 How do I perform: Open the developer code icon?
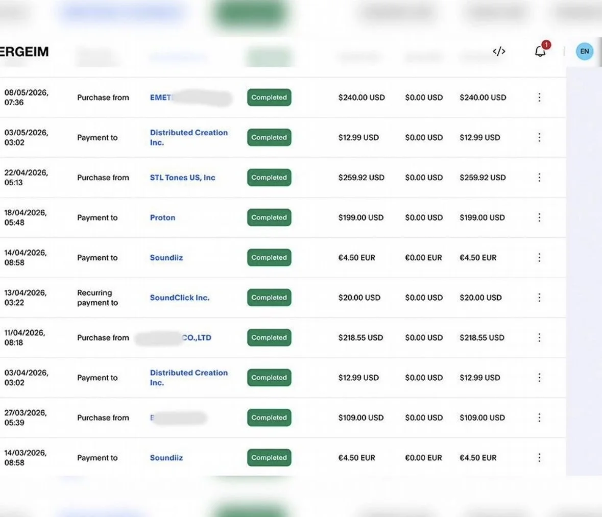click(499, 52)
